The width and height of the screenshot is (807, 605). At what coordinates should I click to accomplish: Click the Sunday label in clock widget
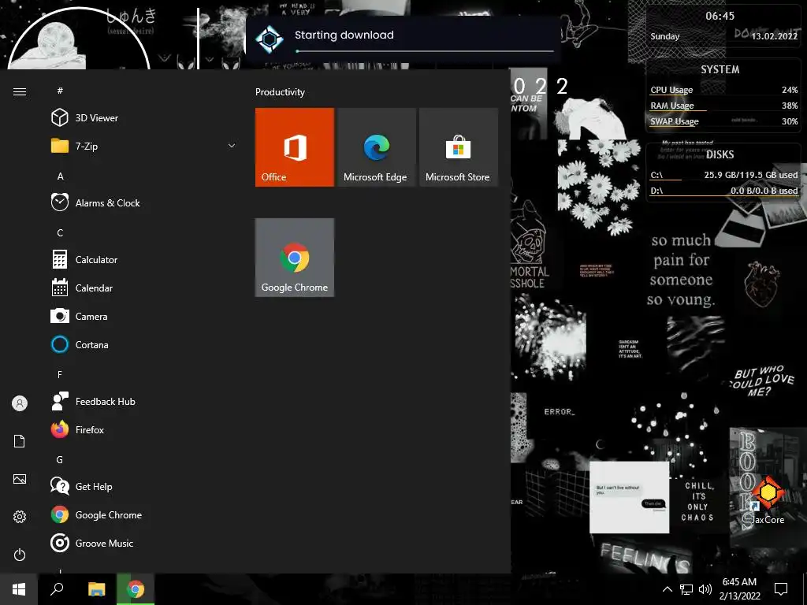664,36
